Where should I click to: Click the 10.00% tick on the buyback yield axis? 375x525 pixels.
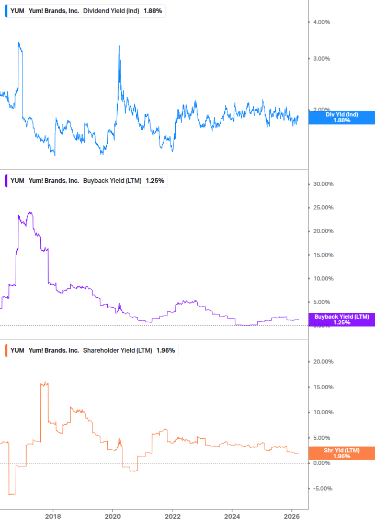click(323, 278)
